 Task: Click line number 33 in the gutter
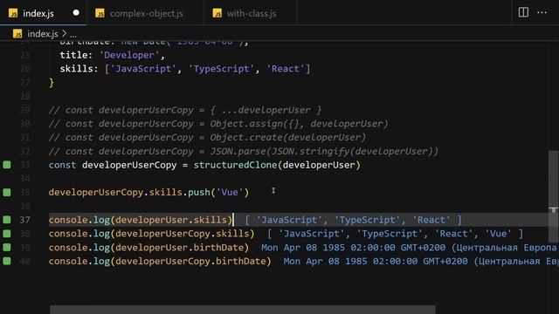pyautogui.click(x=24, y=165)
